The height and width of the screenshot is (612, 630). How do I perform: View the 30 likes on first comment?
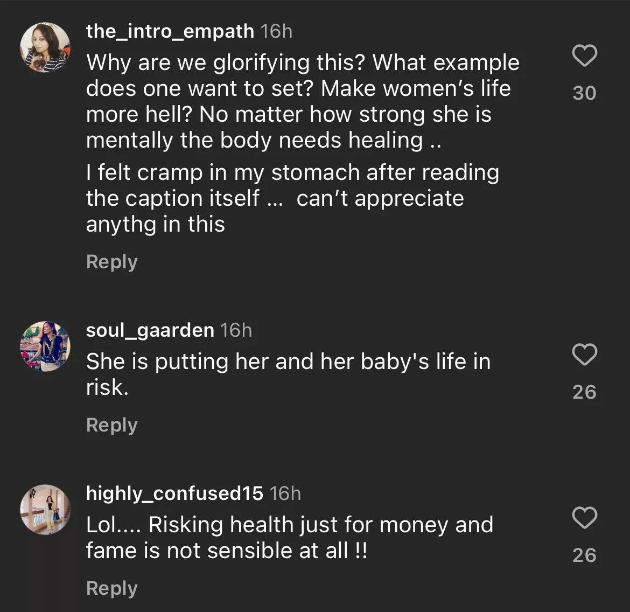584,93
